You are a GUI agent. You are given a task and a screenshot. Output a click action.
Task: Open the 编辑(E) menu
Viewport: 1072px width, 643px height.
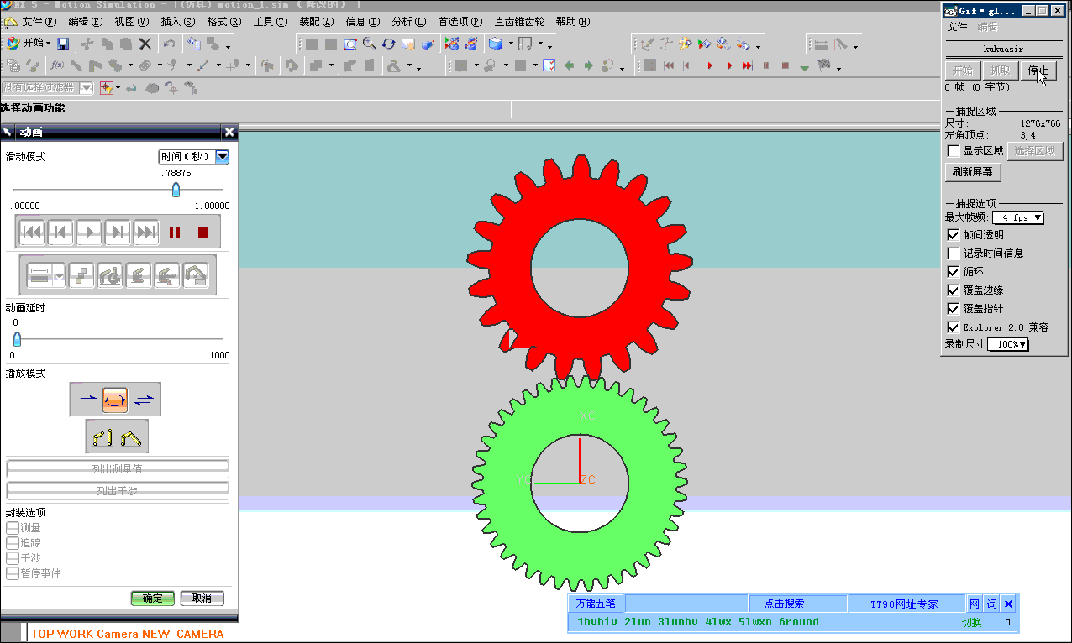(86, 22)
